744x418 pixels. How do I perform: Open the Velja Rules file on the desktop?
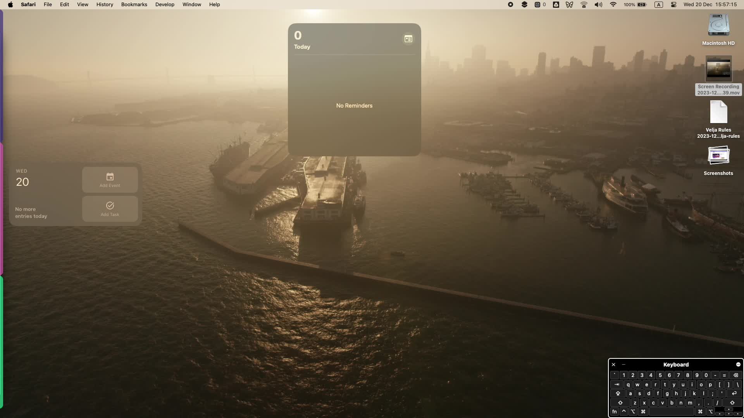[718, 112]
